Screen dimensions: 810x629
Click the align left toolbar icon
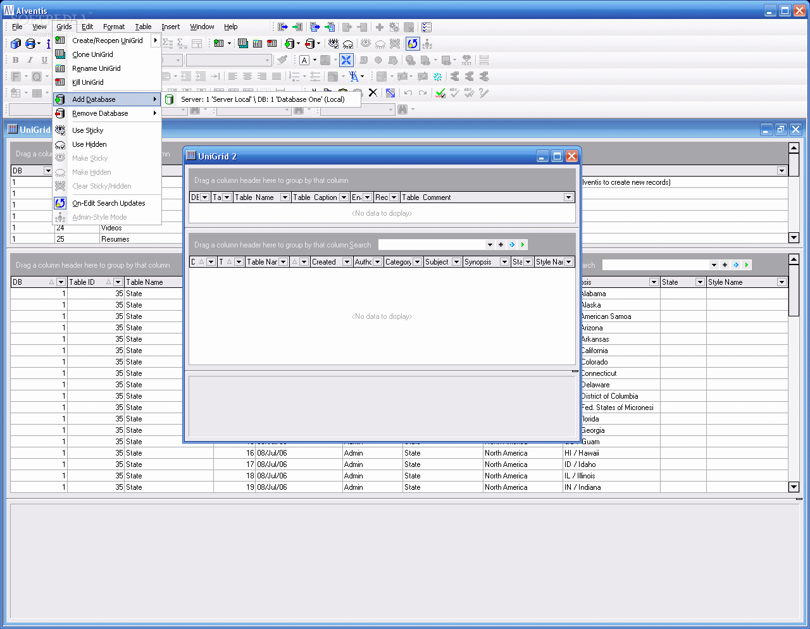[x=233, y=77]
